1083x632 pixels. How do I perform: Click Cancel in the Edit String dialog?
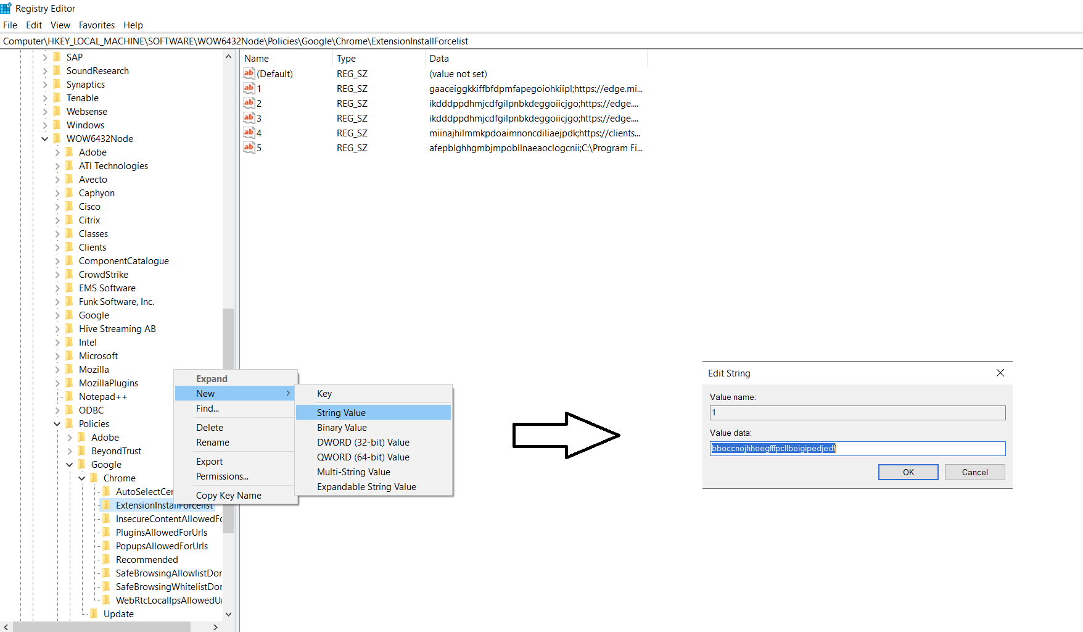pyautogui.click(x=974, y=472)
